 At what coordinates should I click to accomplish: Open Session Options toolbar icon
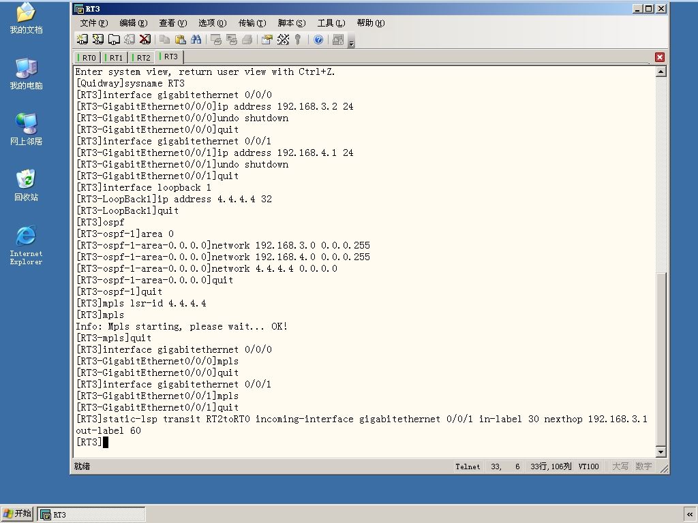pyautogui.click(x=267, y=39)
